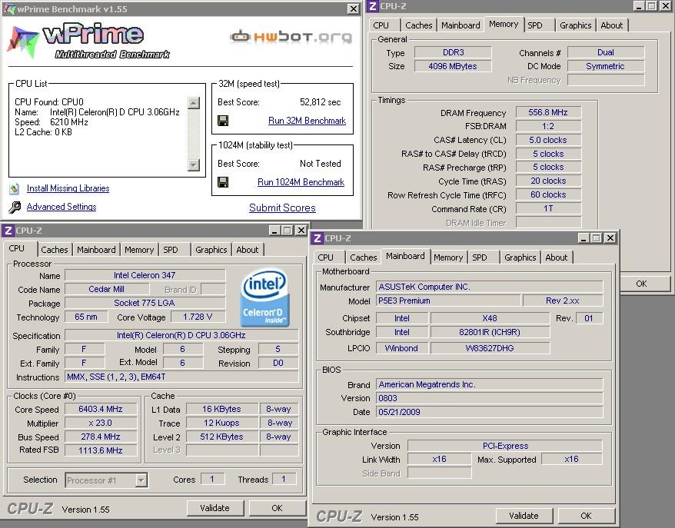Select Mainboard tab in the Memory window
The width and height of the screenshot is (675, 528).
[x=461, y=25]
